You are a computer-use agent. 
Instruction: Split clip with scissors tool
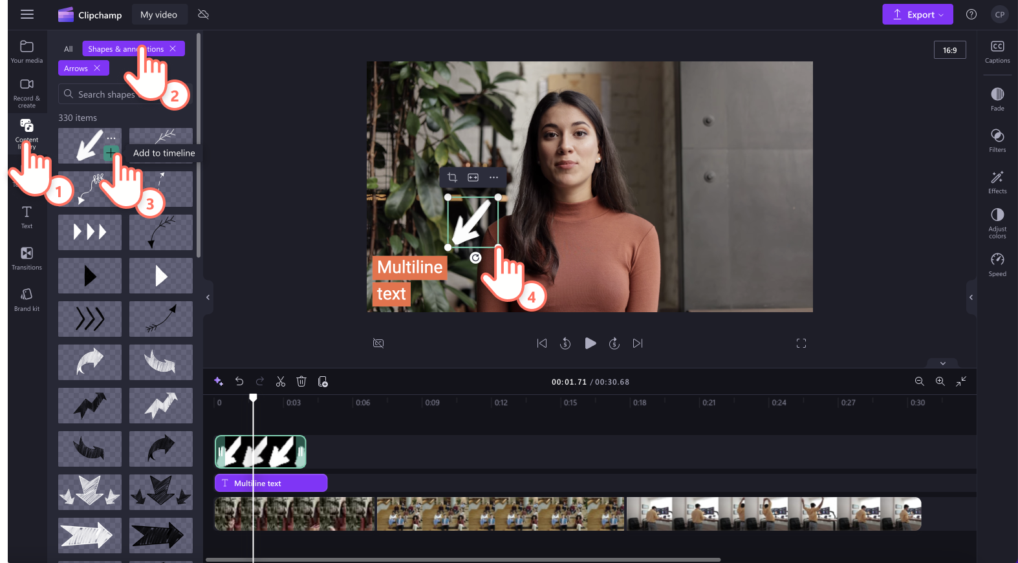click(281, 381)
